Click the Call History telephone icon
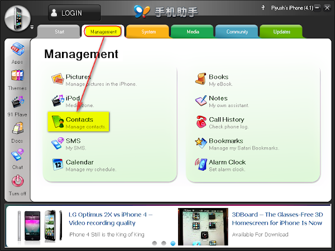The width and height of the screenshot is (335, 251). coord(201,122)
